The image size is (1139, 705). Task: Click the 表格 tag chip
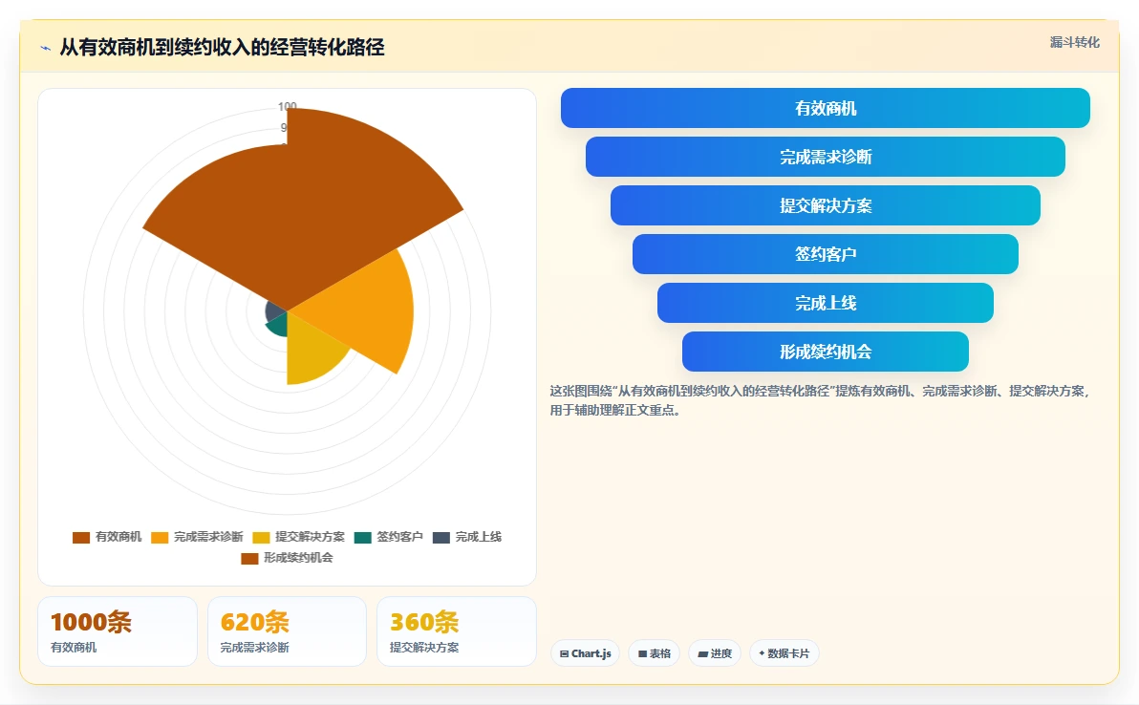coord(654,653)
